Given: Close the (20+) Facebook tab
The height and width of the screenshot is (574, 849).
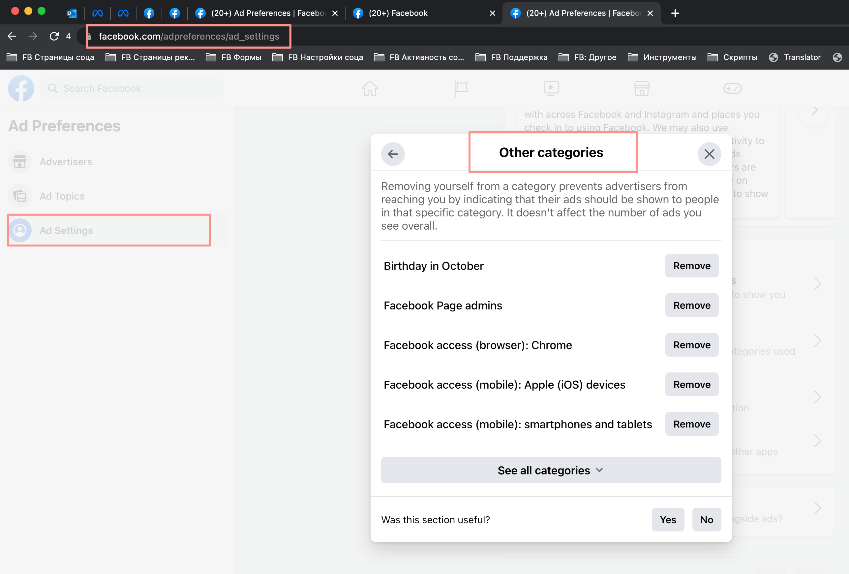Looking at the screenshot, I should click(493, 13).
